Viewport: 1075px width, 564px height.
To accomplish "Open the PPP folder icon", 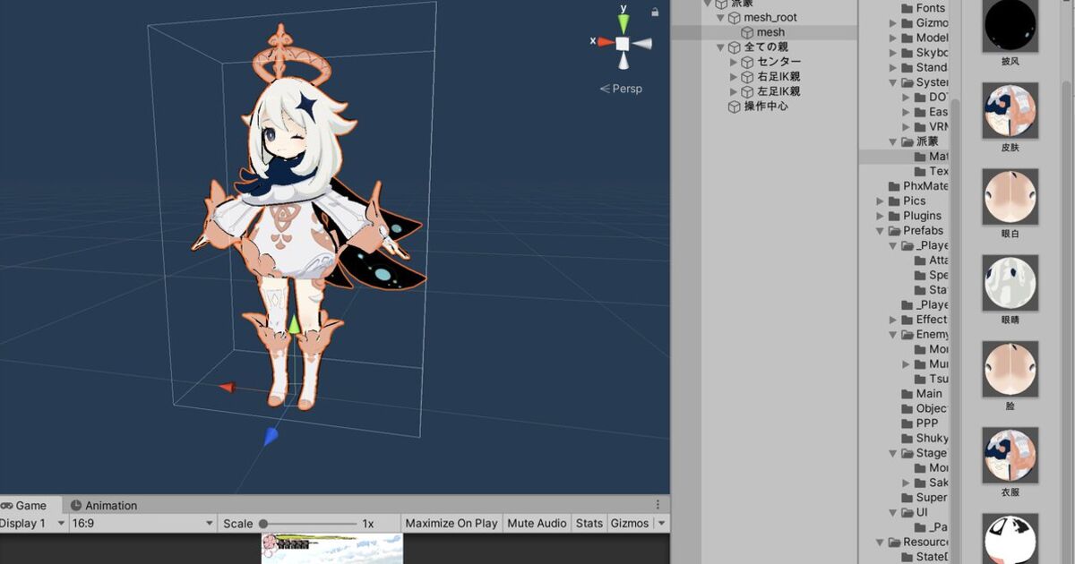I will (907, 423).
